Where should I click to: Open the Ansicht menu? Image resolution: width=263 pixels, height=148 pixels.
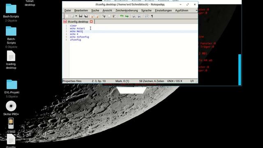[x=107, y=10]
